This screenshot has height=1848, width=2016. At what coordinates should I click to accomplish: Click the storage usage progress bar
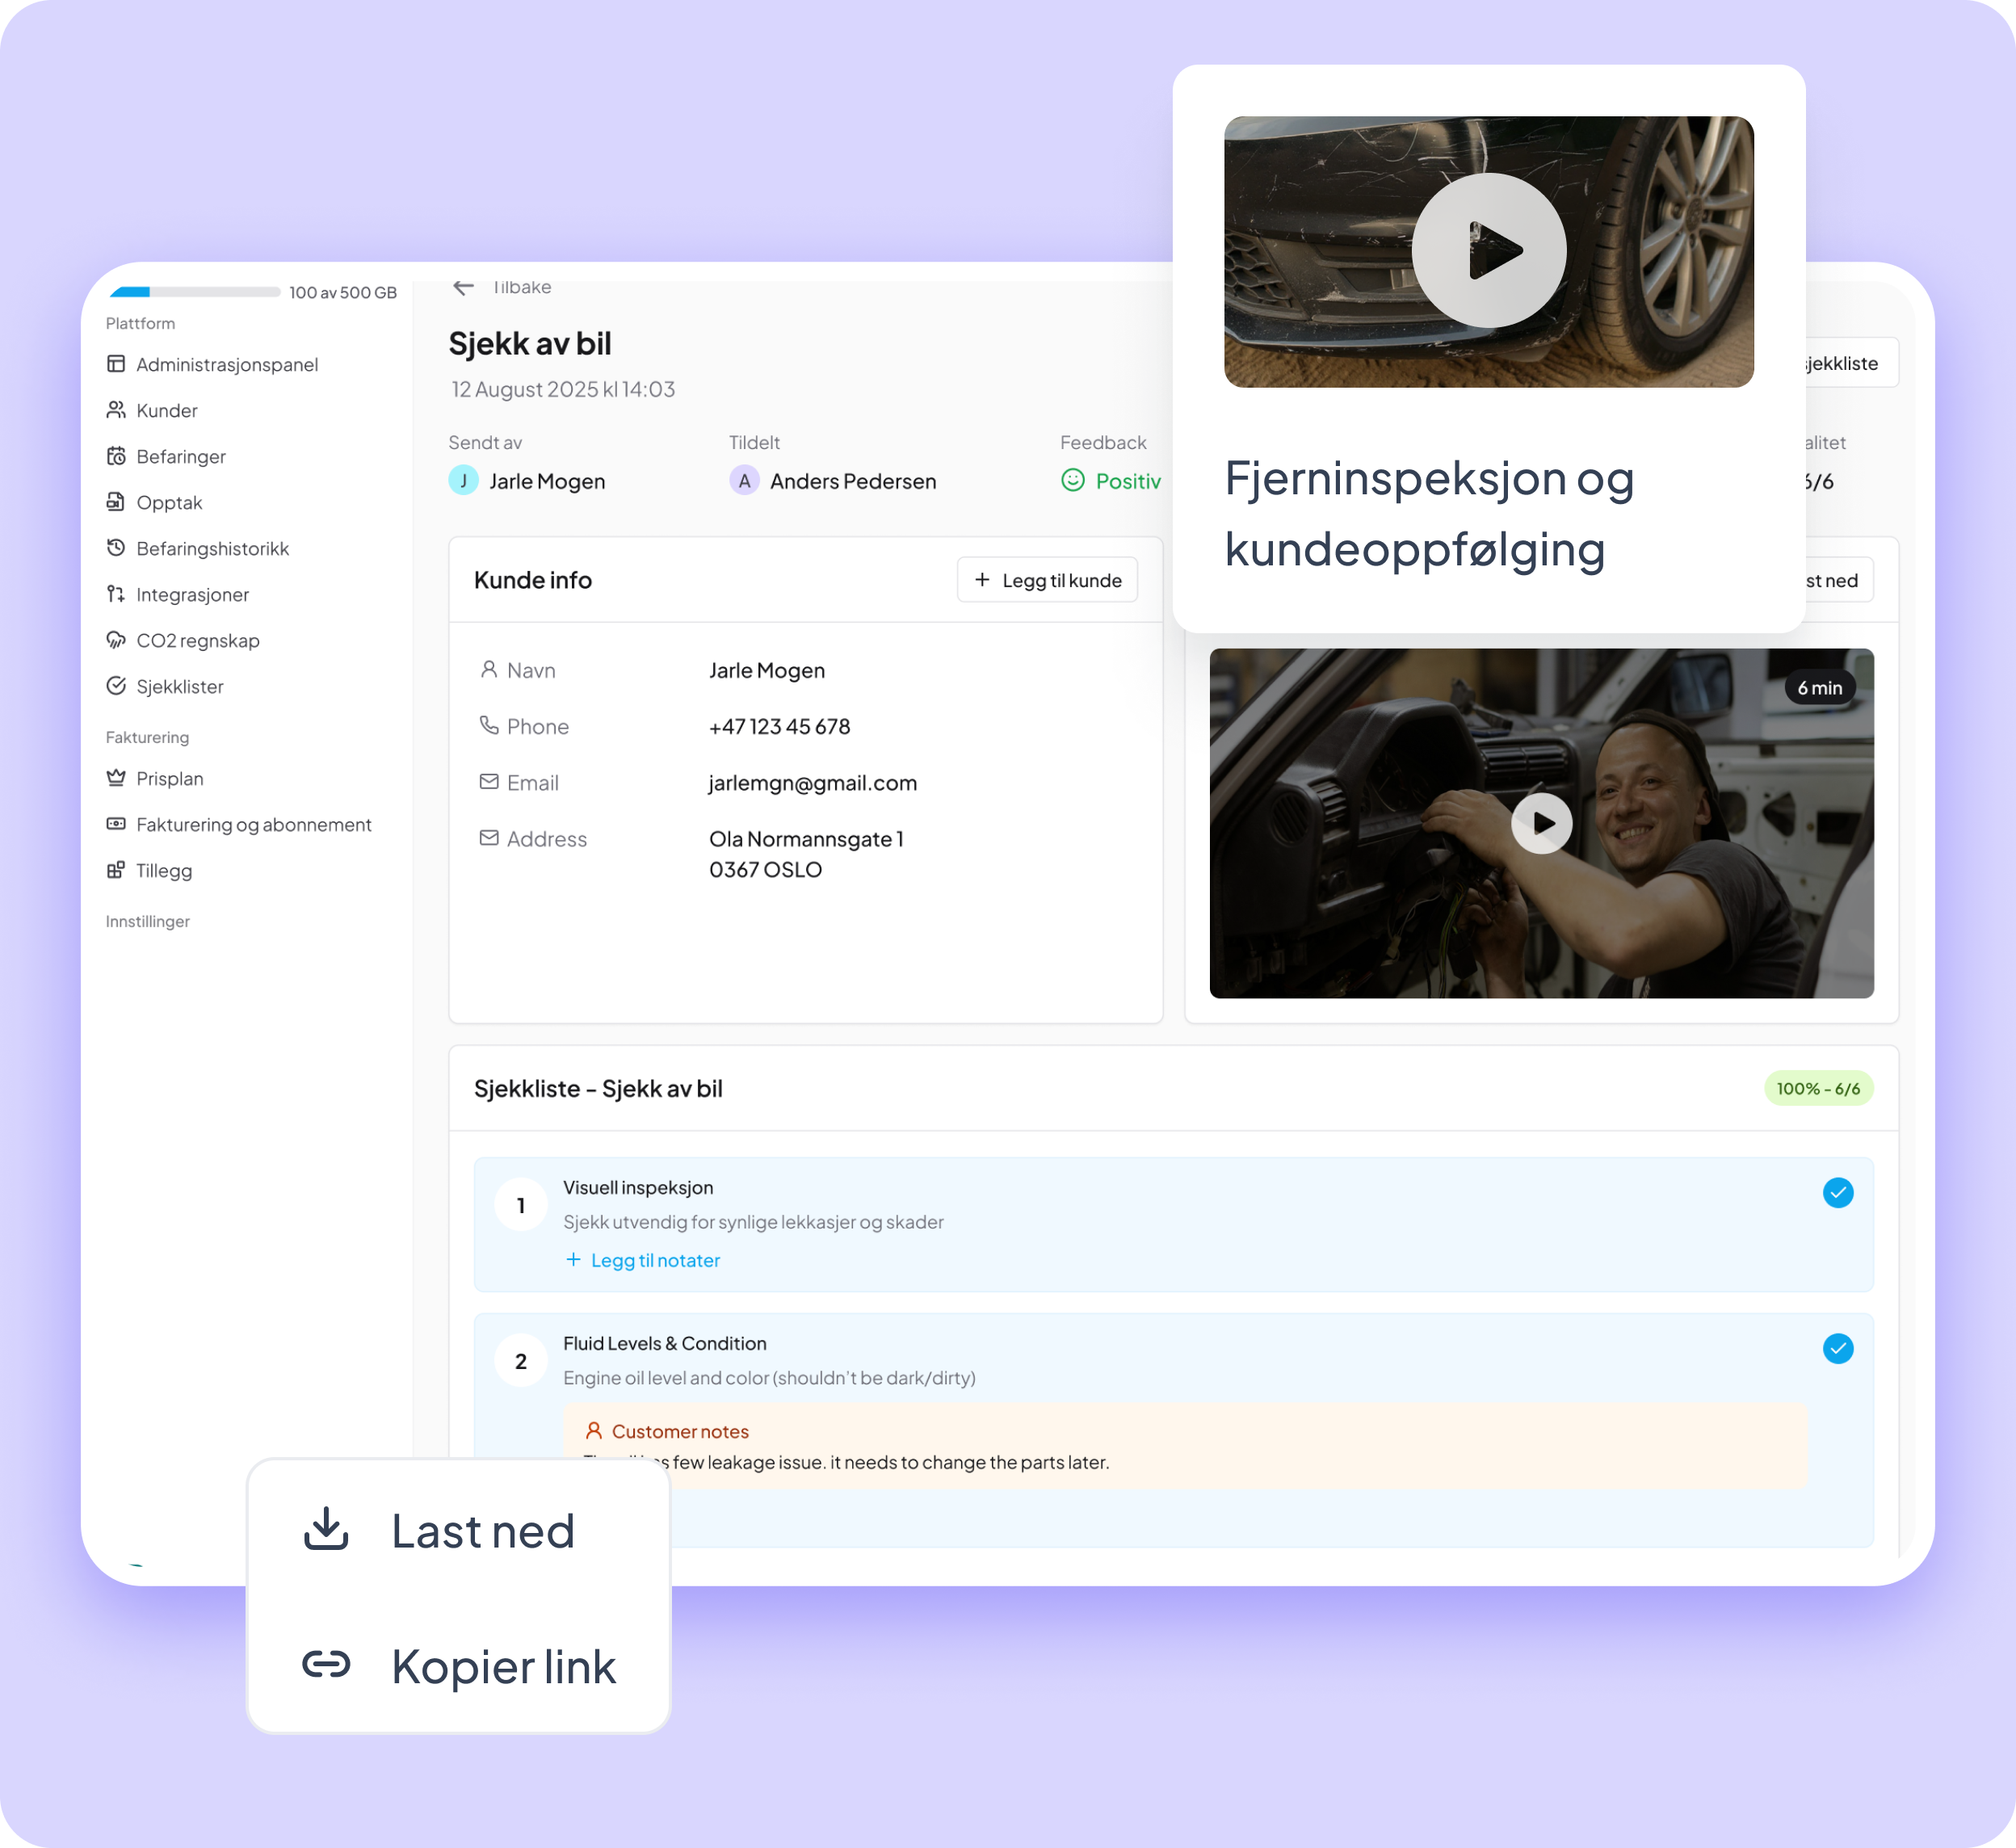(x=195, y=292)
